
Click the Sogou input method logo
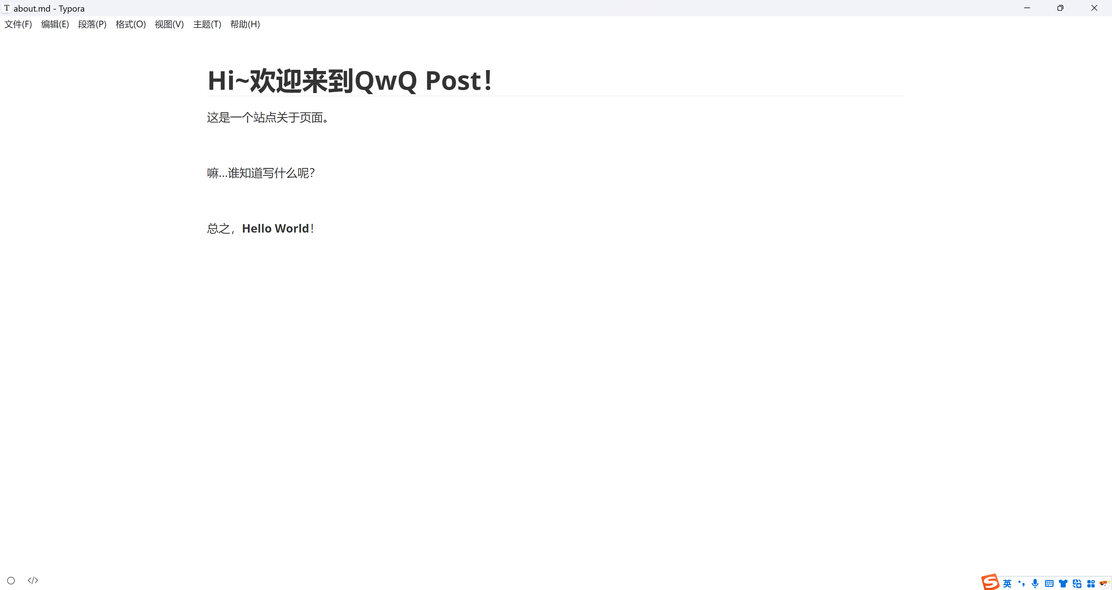point(990,582)
